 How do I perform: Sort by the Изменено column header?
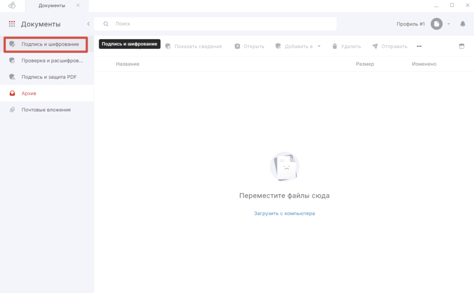tap(424, 64)
